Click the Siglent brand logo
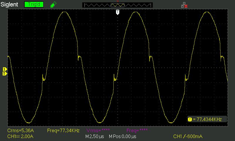This screenshot has height=141, width=235. tap(9, 4)
